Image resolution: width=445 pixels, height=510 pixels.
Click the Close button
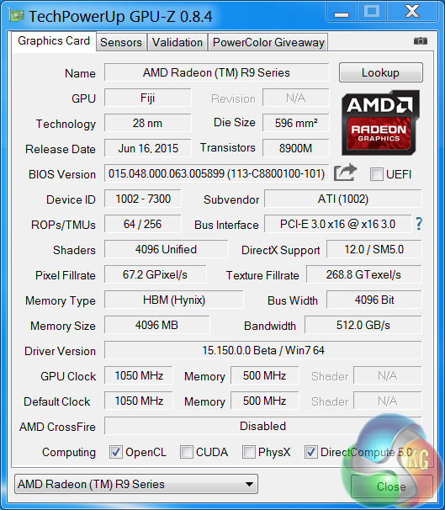[391, 486]
